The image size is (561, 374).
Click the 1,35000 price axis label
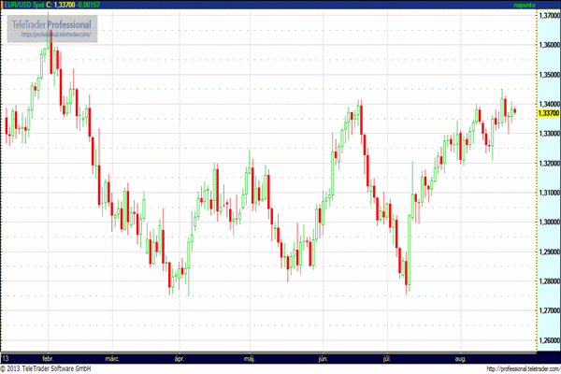[548, 74]
